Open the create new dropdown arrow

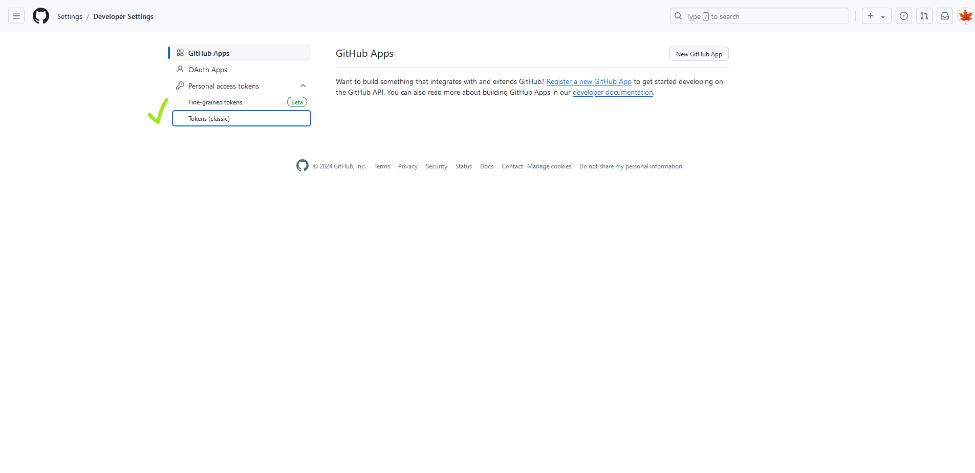click(883, 17)
